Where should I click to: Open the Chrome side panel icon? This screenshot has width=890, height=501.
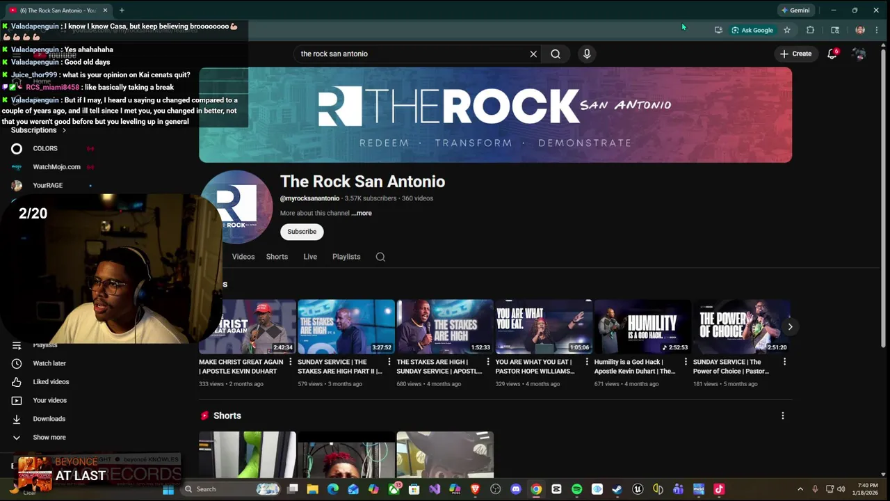coord(835,30)
